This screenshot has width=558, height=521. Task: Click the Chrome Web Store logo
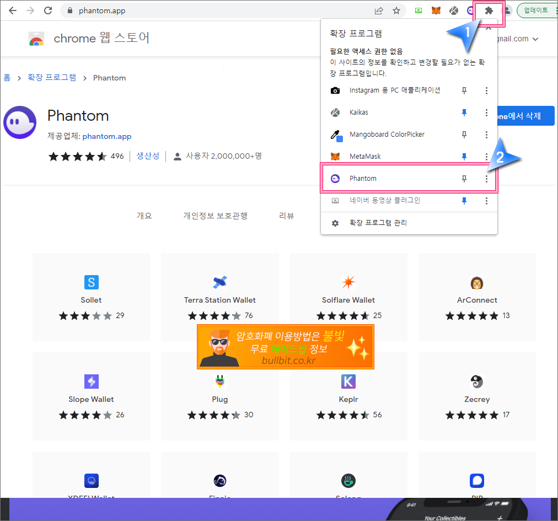[x=36, y=39]
